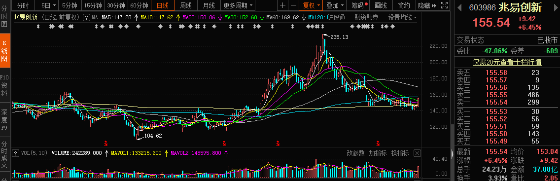Click the VOLUME:242289.000 readout
Viewport: 560px width, 181px height.
tap(77, 153)
